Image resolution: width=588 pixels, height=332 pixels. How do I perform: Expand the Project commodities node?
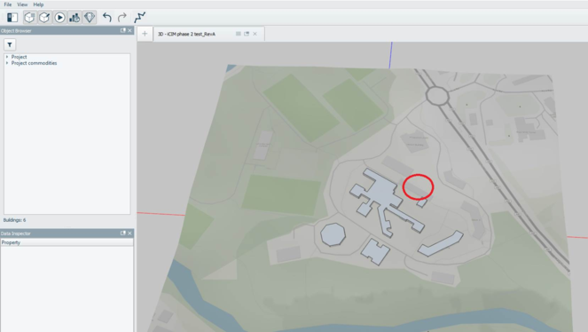click(x=7, y=63)
